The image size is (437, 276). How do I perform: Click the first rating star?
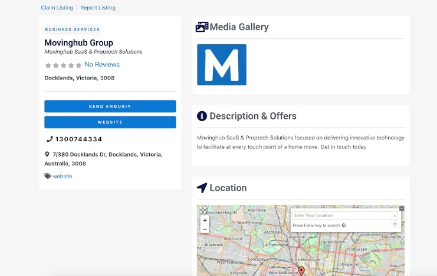click(48, 65)
